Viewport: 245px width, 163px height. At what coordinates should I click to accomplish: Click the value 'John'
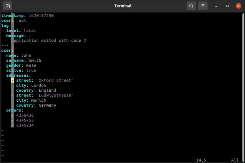[x=26, y=56]
